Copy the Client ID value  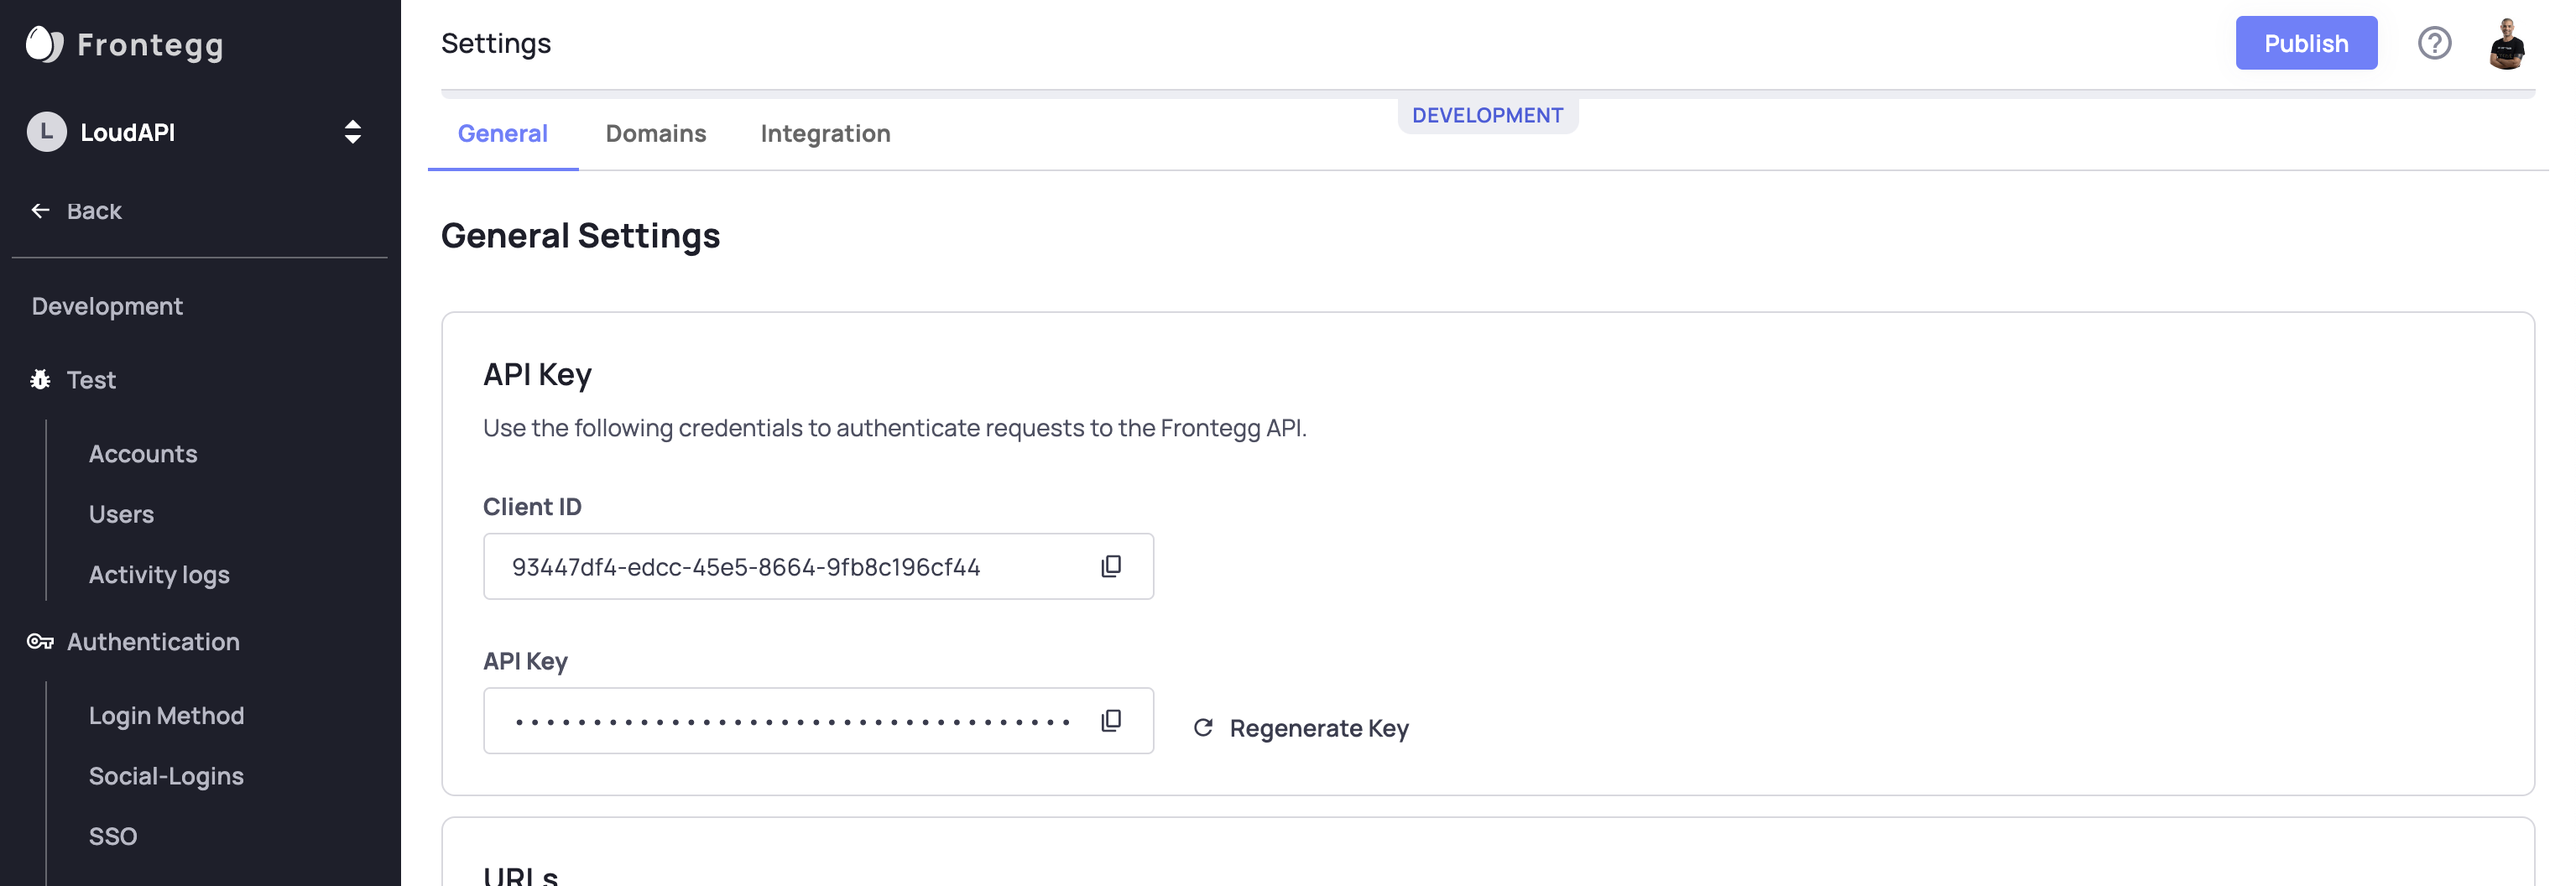(x=1110, y=567)
